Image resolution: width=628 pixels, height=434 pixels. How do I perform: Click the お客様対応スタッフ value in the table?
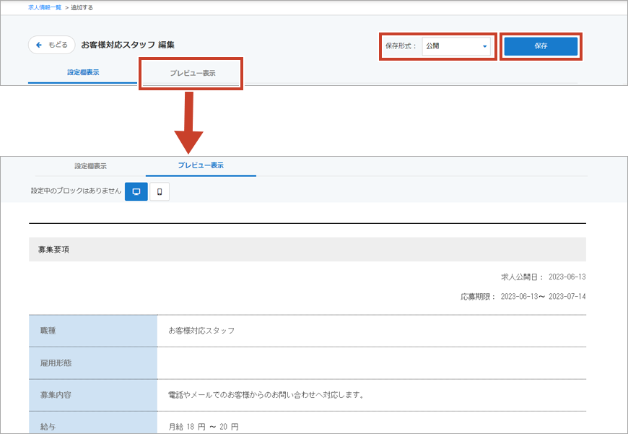[201, 331]
